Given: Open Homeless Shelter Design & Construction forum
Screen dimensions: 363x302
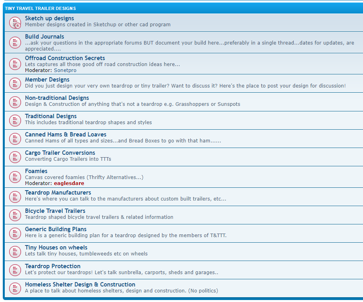Looking at the screenshot, I should 80,284.
